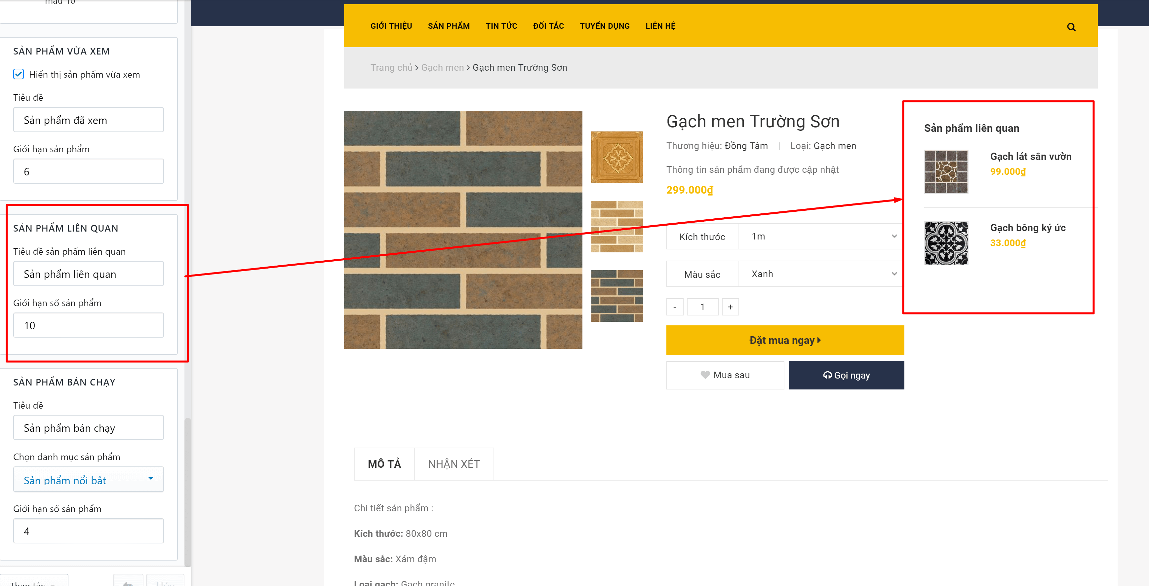Open the Gạch bông ký ức product image

pyautogui.click(x=946, y=243)
